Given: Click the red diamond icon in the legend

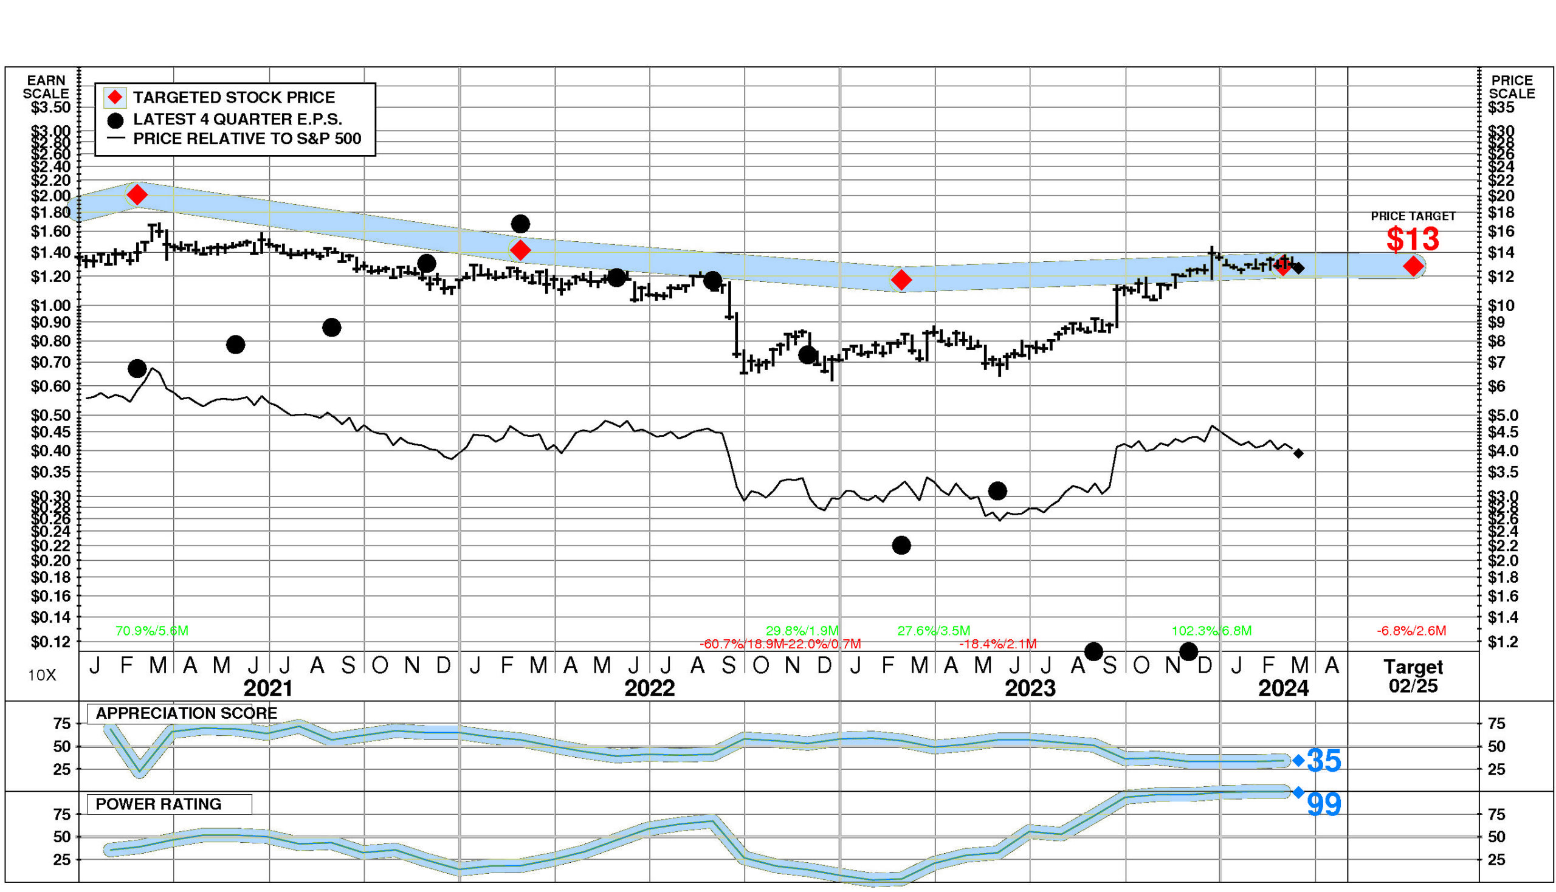Looking at the screenshot, I should (115, 97).
